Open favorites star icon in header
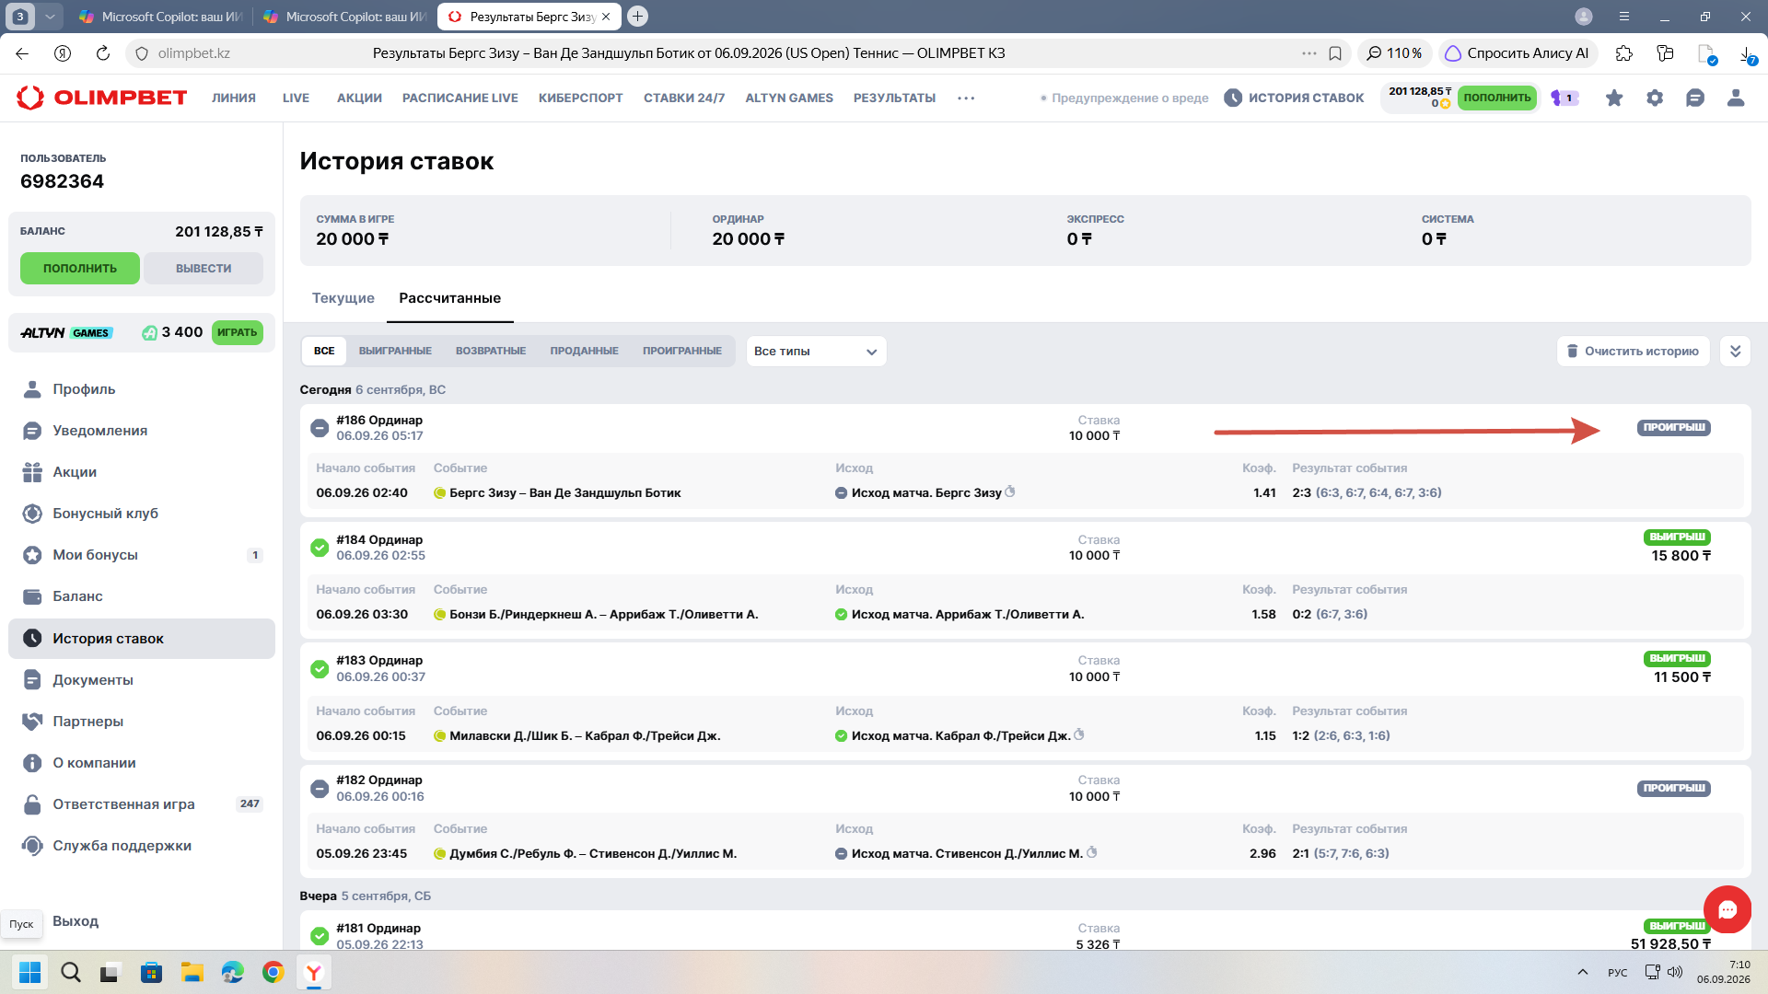1768x994 pixels. (1614, 98)
